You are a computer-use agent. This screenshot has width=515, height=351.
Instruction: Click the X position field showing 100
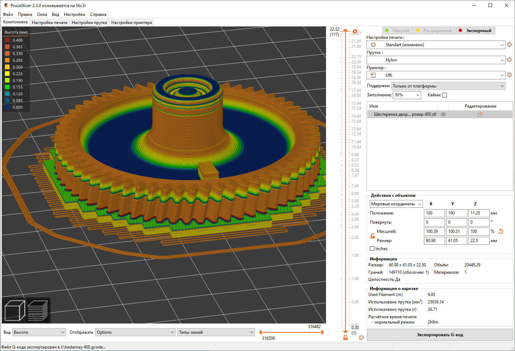click(x=434, y=213)
